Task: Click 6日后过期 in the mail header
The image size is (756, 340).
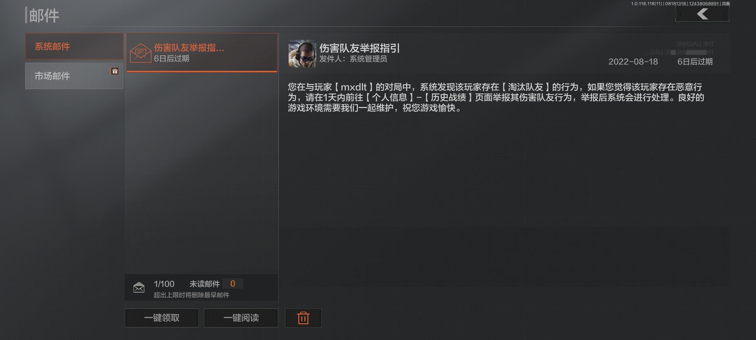Action: 695,62
